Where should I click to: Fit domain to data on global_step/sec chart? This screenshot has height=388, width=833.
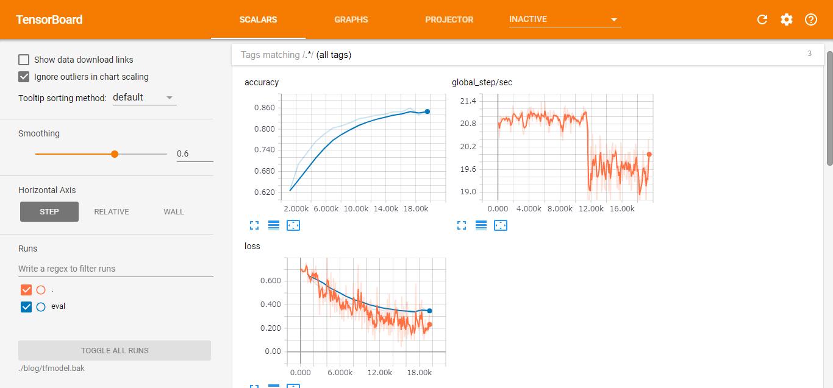[x=501, y=225]
